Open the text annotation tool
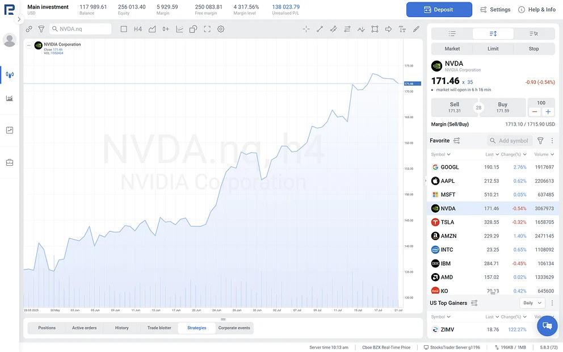 point(402,29)
